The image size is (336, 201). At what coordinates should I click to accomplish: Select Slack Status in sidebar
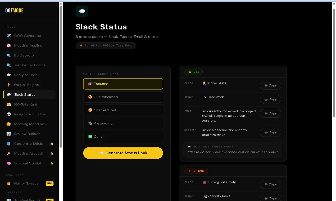point(29,94)
